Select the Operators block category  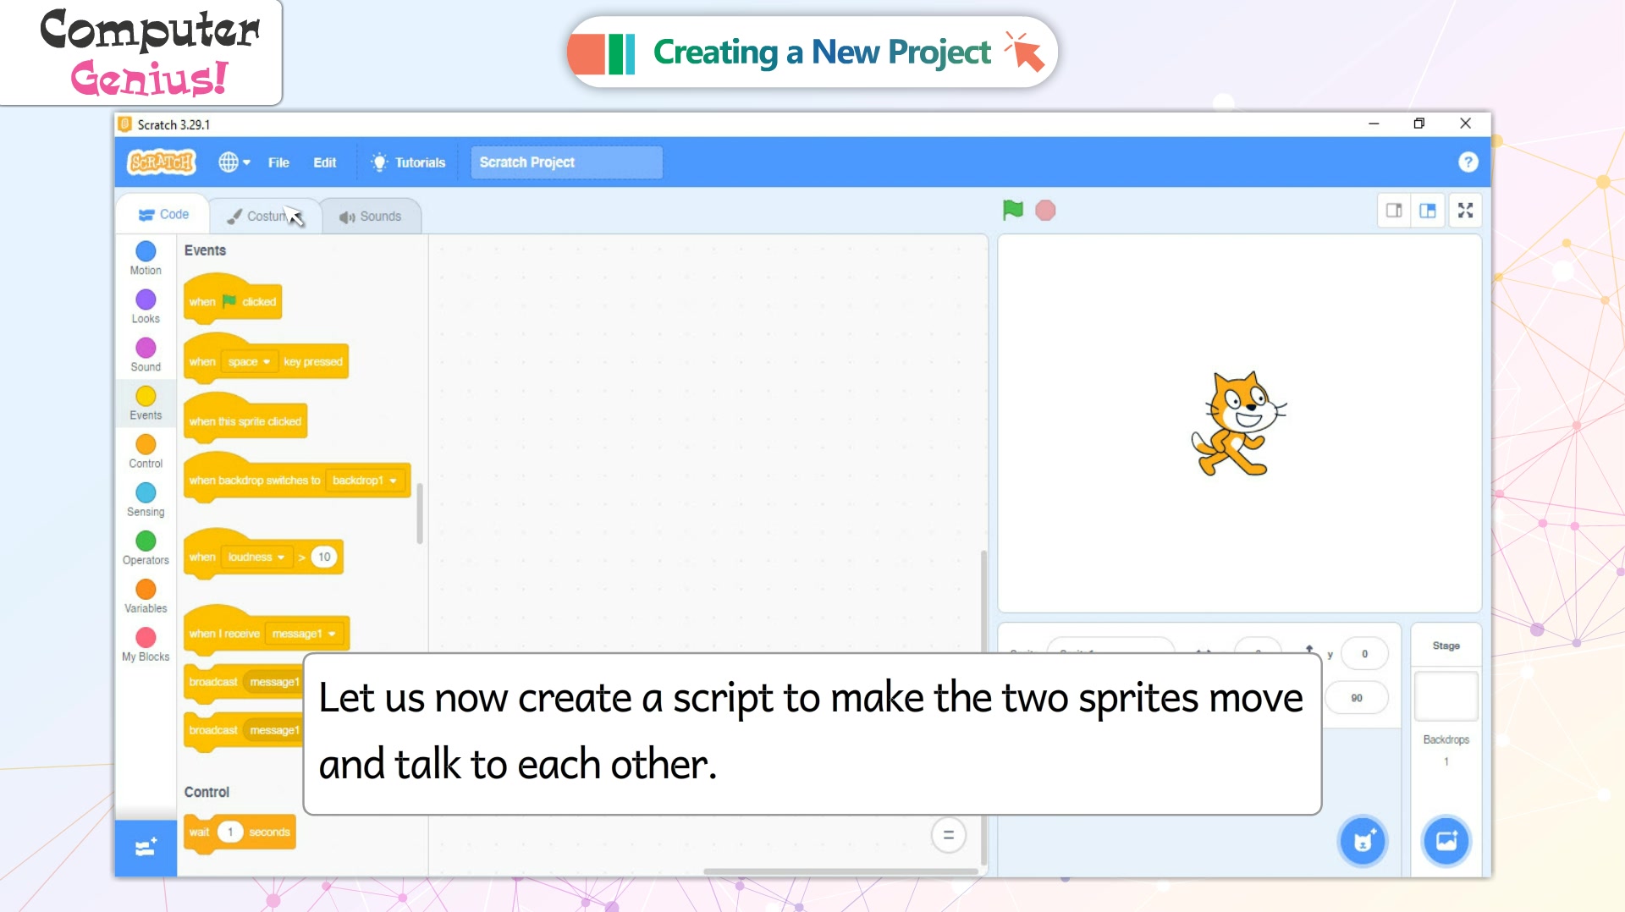pyautogui.click(x=146, y=547)
